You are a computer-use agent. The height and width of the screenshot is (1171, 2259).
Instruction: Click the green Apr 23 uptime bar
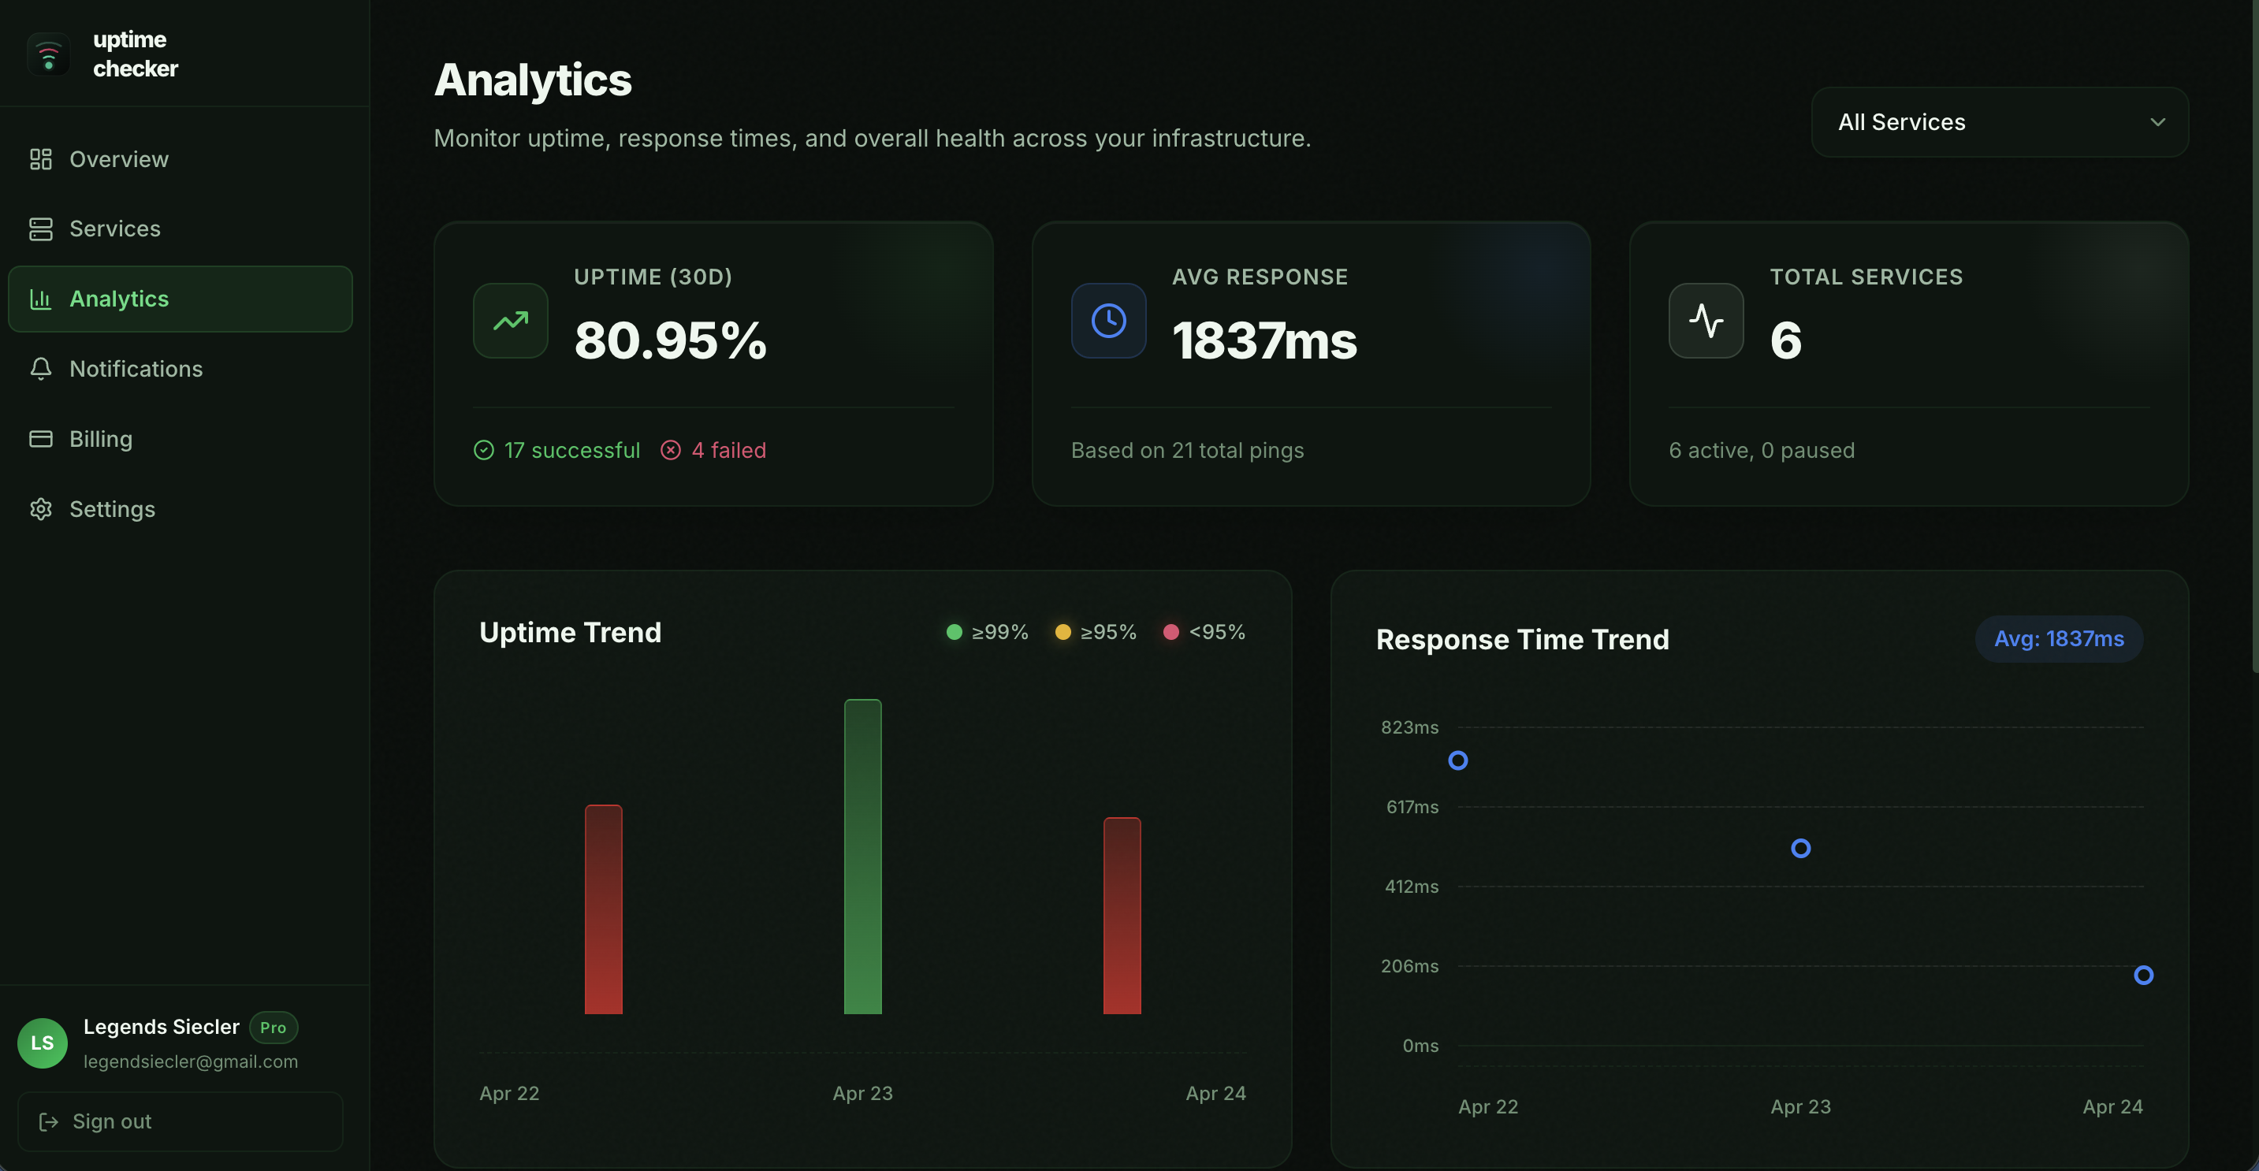[x=863, y=857]
